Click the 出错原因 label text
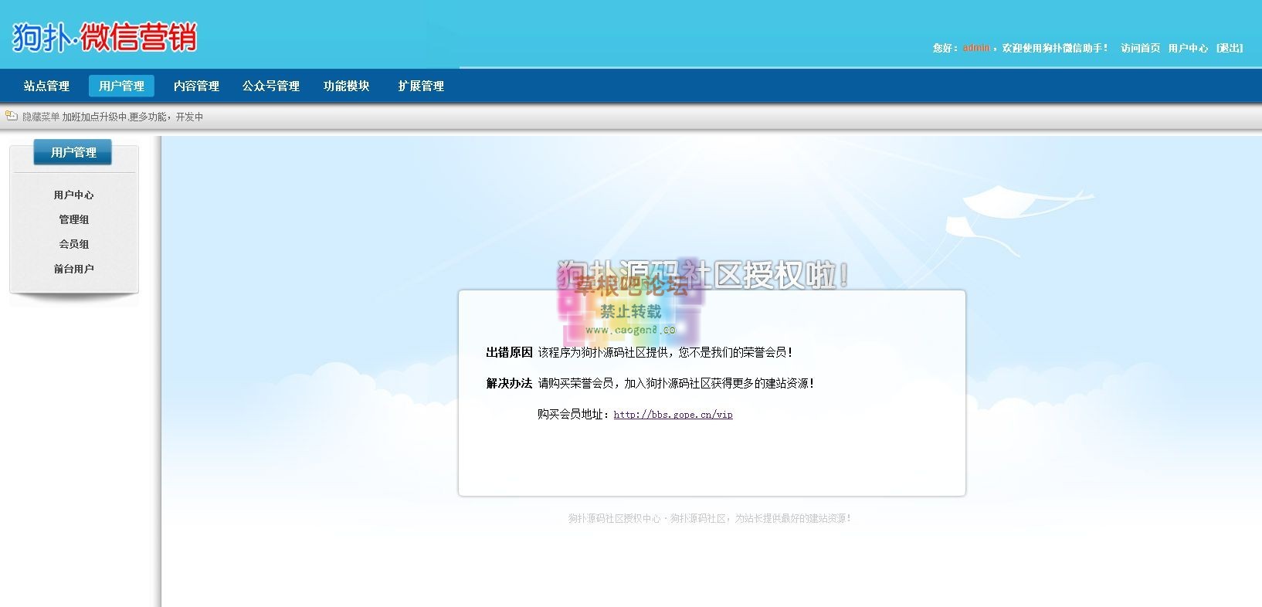This screenshot has width=1262, height=607. point(509,352)
